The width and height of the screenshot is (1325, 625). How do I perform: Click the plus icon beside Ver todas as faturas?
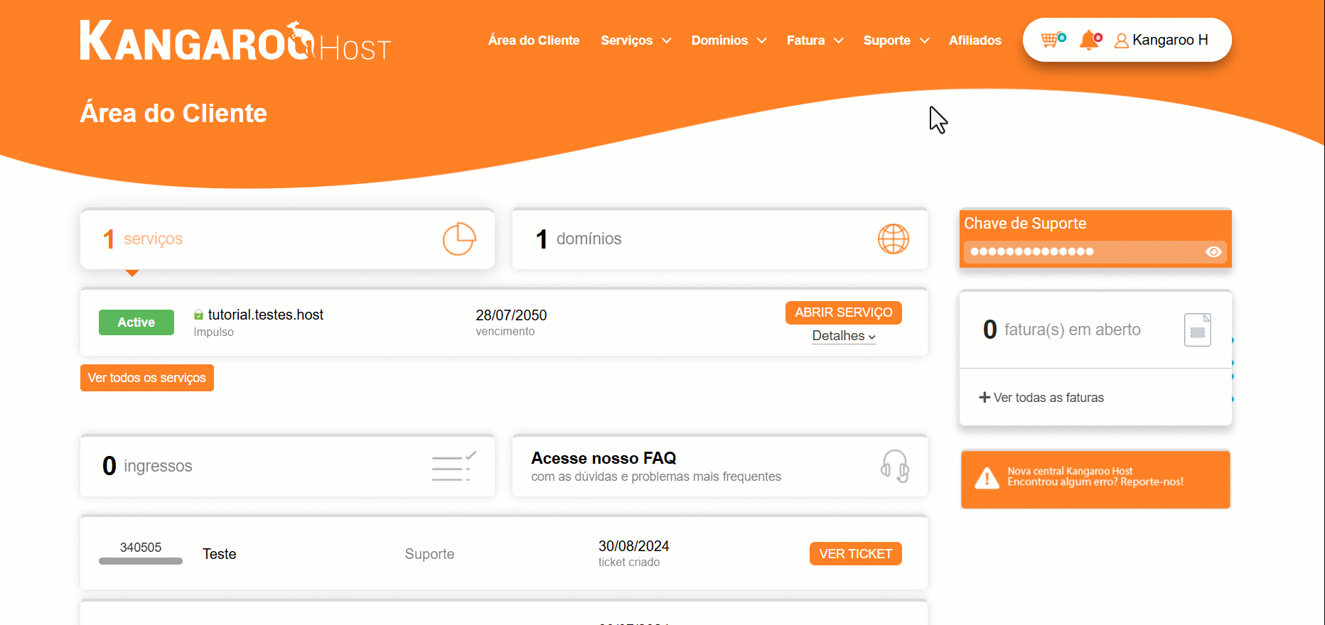tap(985, 398)
